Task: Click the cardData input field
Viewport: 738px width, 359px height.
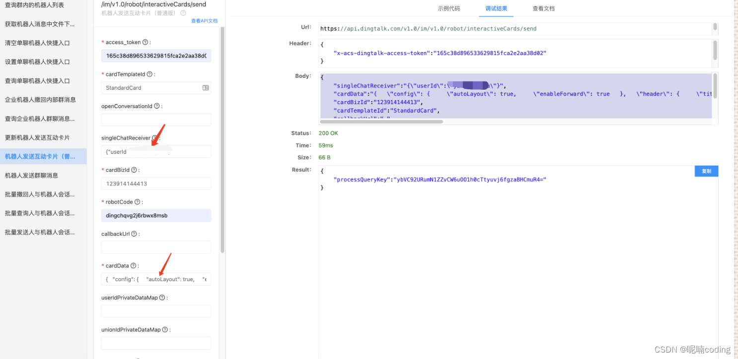Action: [x=156, y=279]
